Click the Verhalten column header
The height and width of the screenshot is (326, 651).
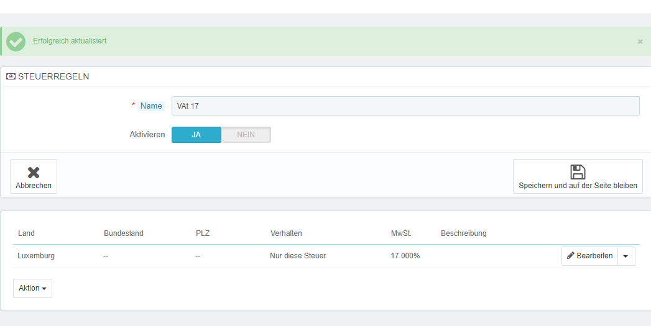pyautogui.click(x=286, y=233)
